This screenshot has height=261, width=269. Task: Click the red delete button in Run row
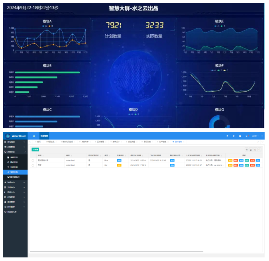pos(236,160)
